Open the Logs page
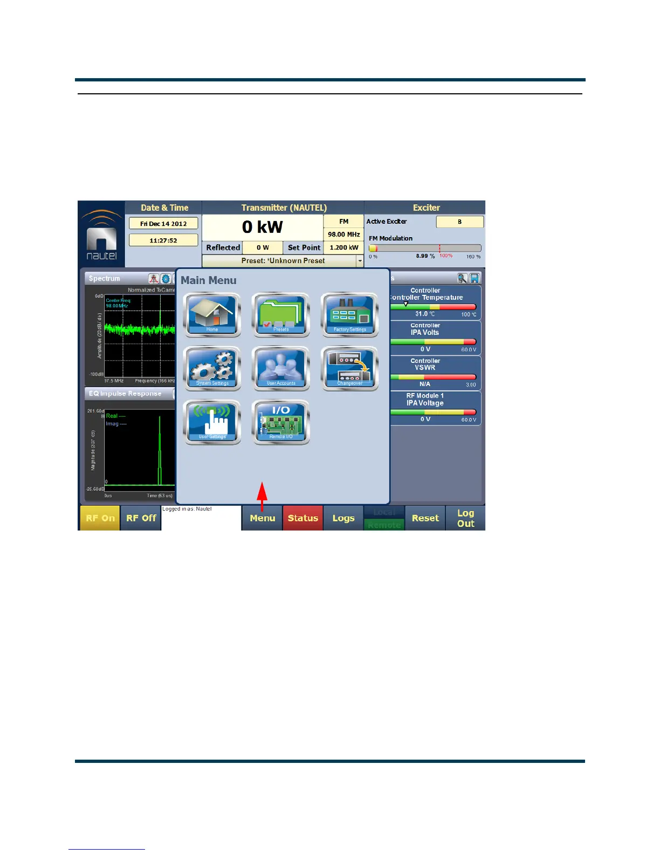This screenshot has width=660, height=854. (x=343, y=518)
